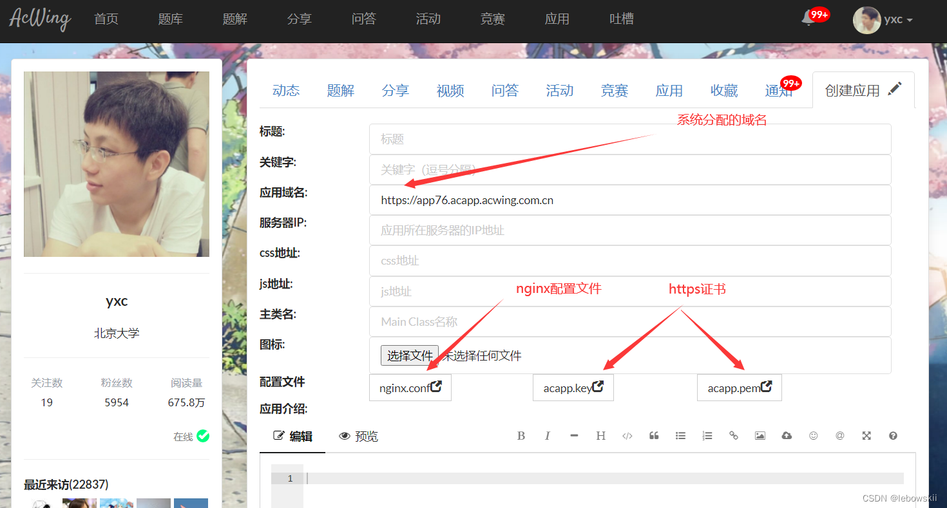Click the 应用域名 URL field
Image resolution: width=947 pixels, height=508 pixels.
click(x=630, y=200)
